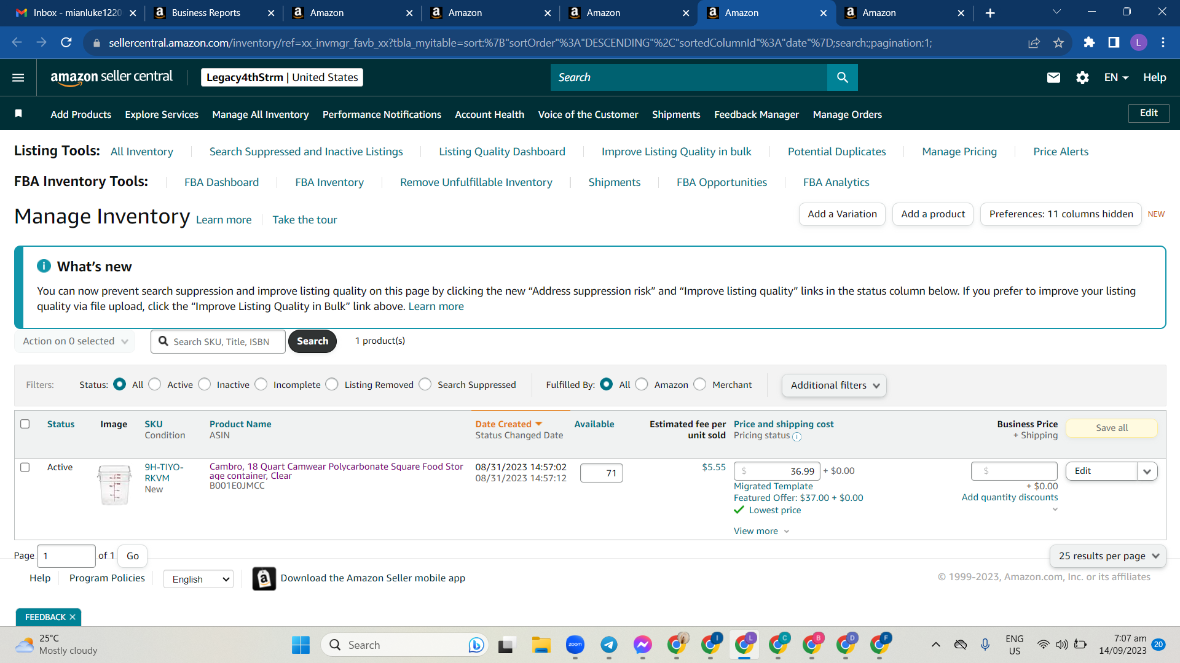The width and height of the screenshot is (1180, 663).
Task: Open Preferences: 11 columns hidden
Action: [x=1061, y=214]
